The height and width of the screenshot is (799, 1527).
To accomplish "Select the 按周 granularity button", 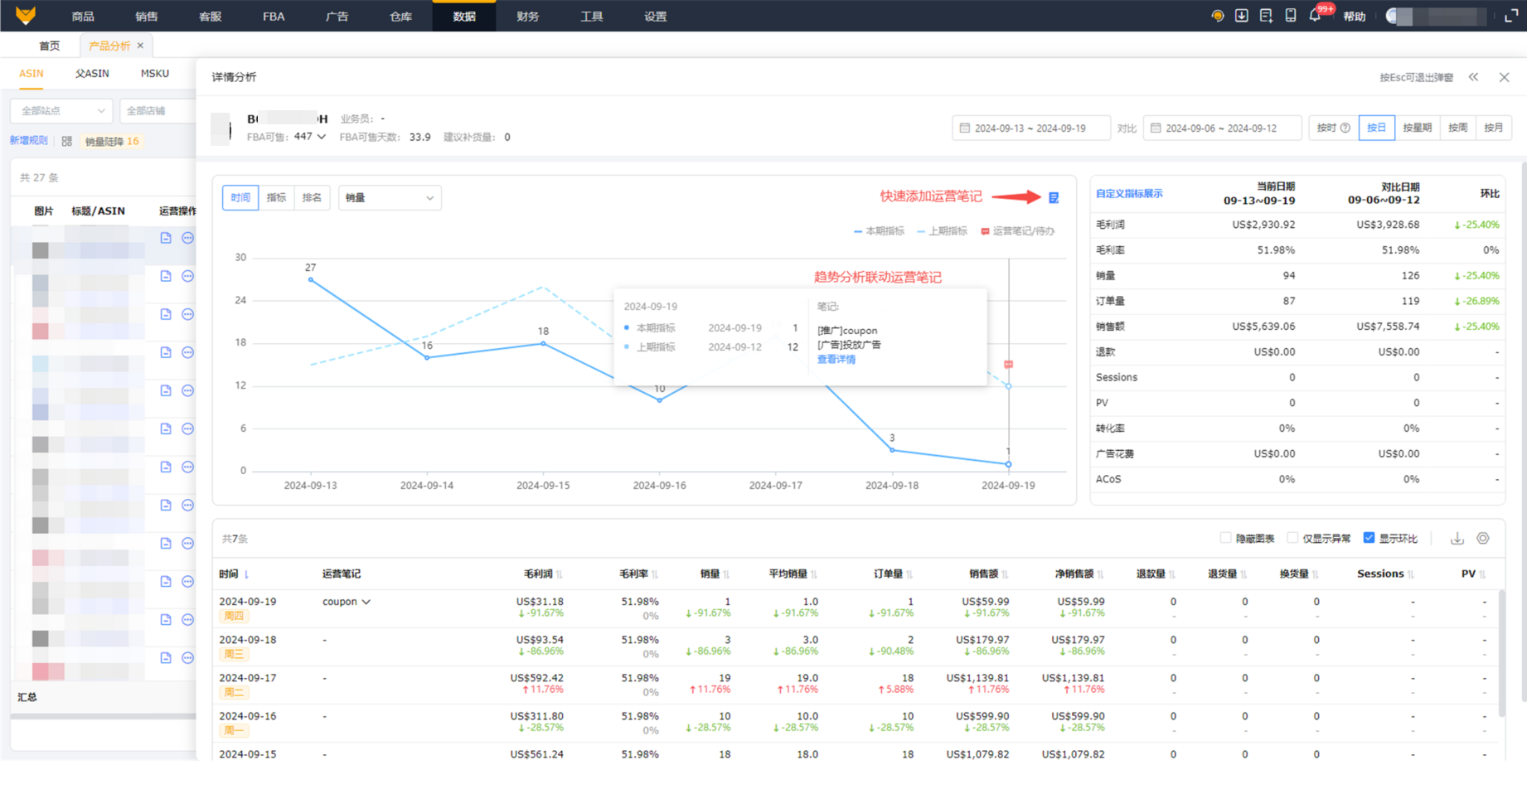I will (x=1457, y=128).
